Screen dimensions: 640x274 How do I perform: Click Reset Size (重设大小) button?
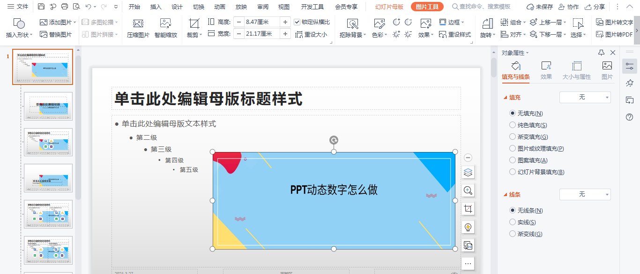(311, 34)
